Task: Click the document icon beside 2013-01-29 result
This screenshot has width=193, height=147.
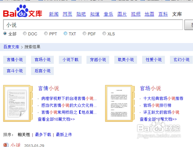Action: coord(6,145)
